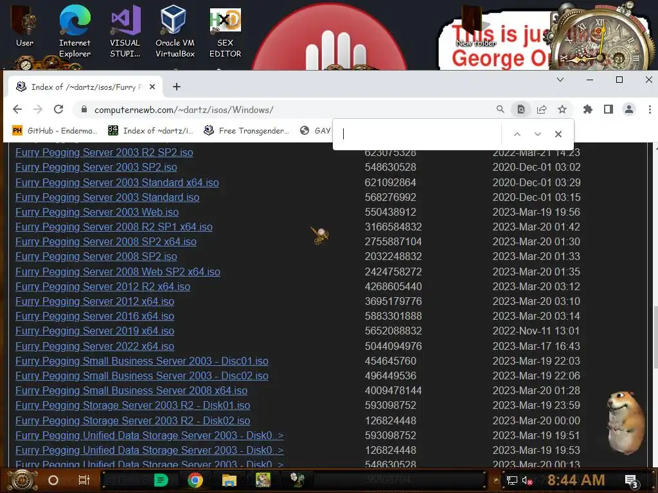Click the address bar URL
This screenshot has height=493, width=658.
tap(184, 110)
